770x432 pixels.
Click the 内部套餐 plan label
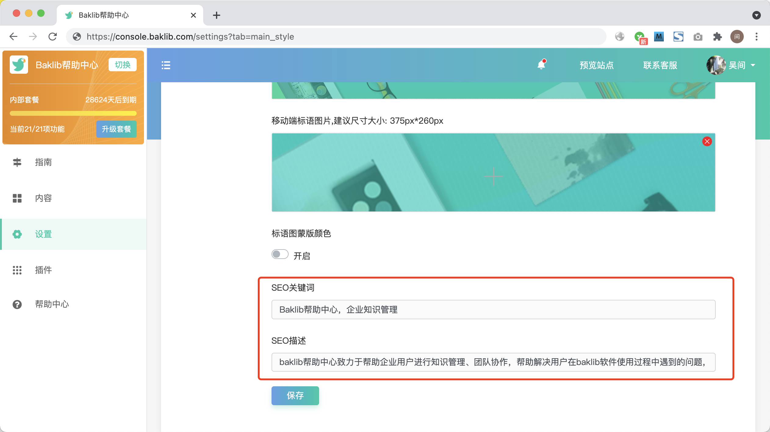(24, 100)
